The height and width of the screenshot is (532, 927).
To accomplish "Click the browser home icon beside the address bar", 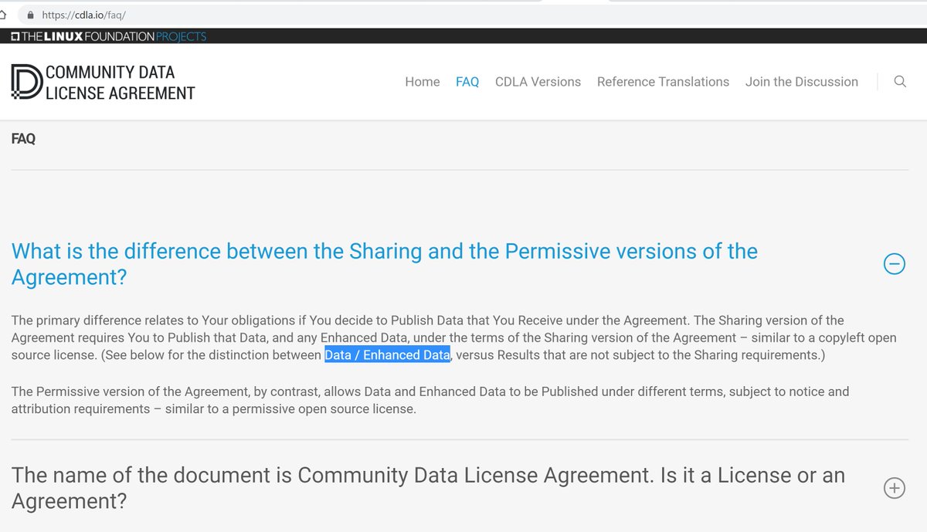I will click(4, 15).
